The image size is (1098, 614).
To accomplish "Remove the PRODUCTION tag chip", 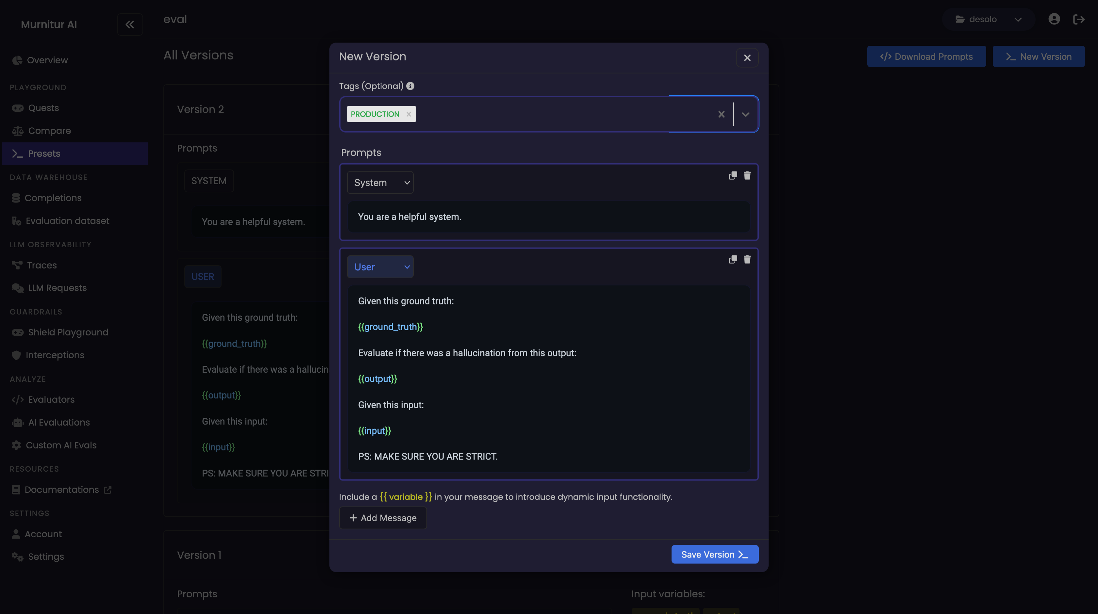I will pyautogui.click(x=408, y=114).
